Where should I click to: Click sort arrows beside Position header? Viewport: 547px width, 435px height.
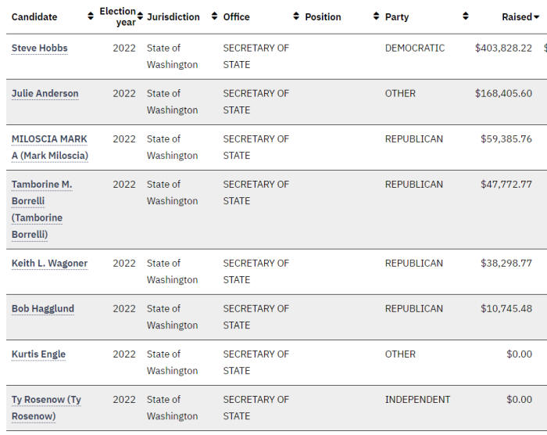pos(376,16)
